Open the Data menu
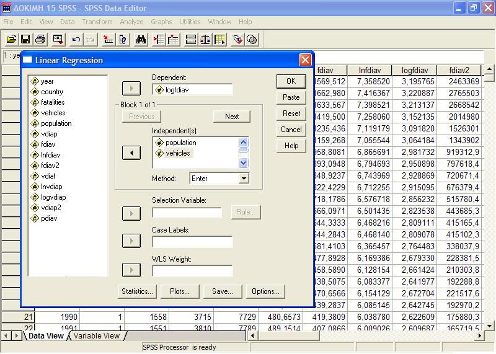Image resolution: width=496 pixels, height=354 pixels. coord(67,22)
